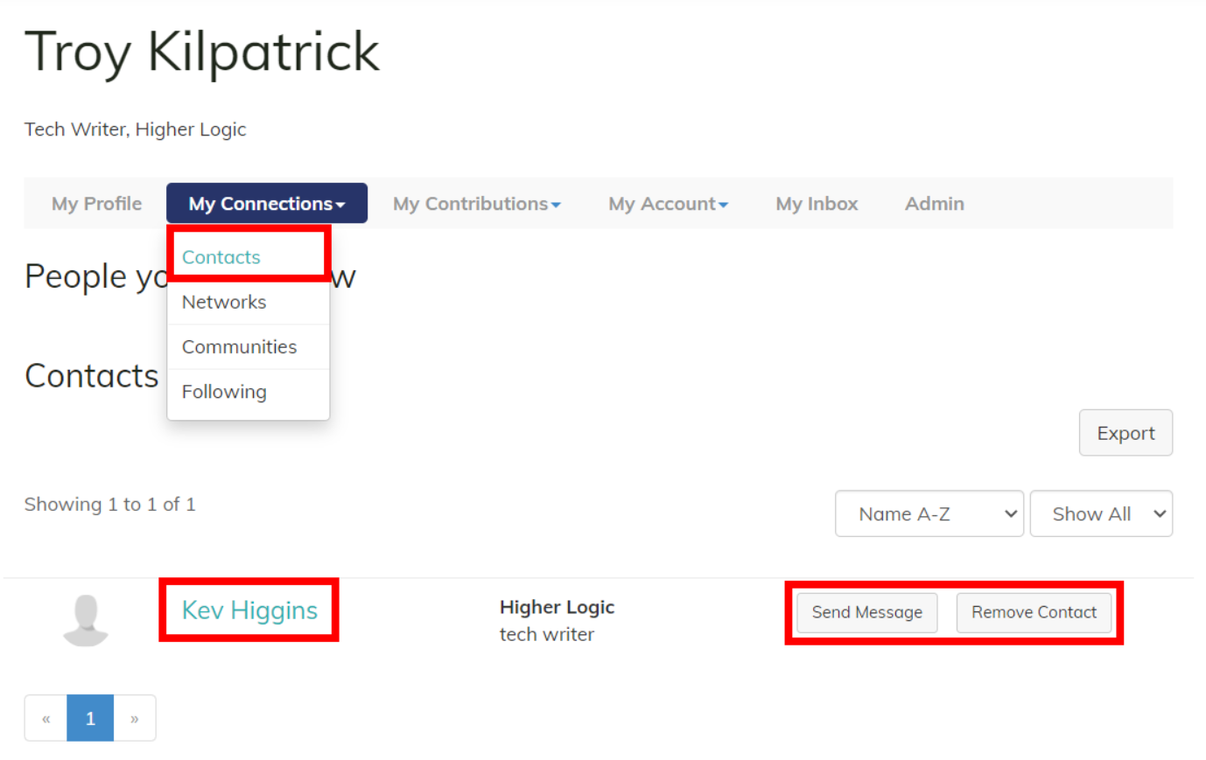Screen dimensions: 1206x760
Task: Open the Name A-Z sort dropdown
Action: coord(929,513)
